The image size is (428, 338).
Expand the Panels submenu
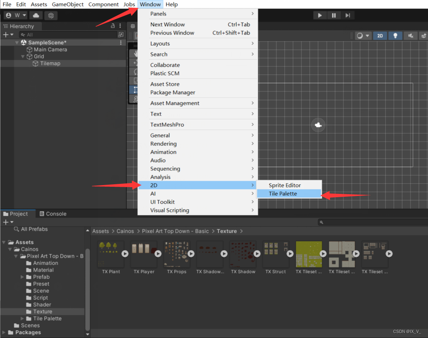pos(198,14)
